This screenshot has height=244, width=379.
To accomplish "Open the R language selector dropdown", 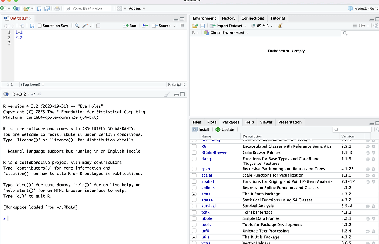I will [x=195, y=33].
